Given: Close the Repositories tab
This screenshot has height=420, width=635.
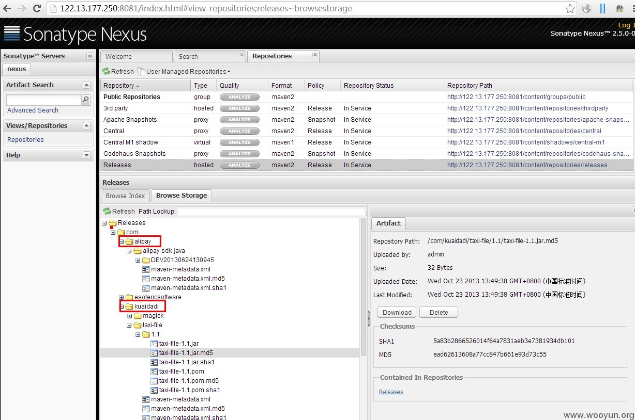Looking at the screenshot, I should 315,54.
